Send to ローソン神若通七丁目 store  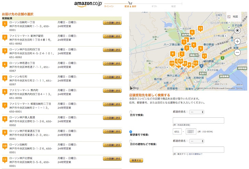coord(112,63)
